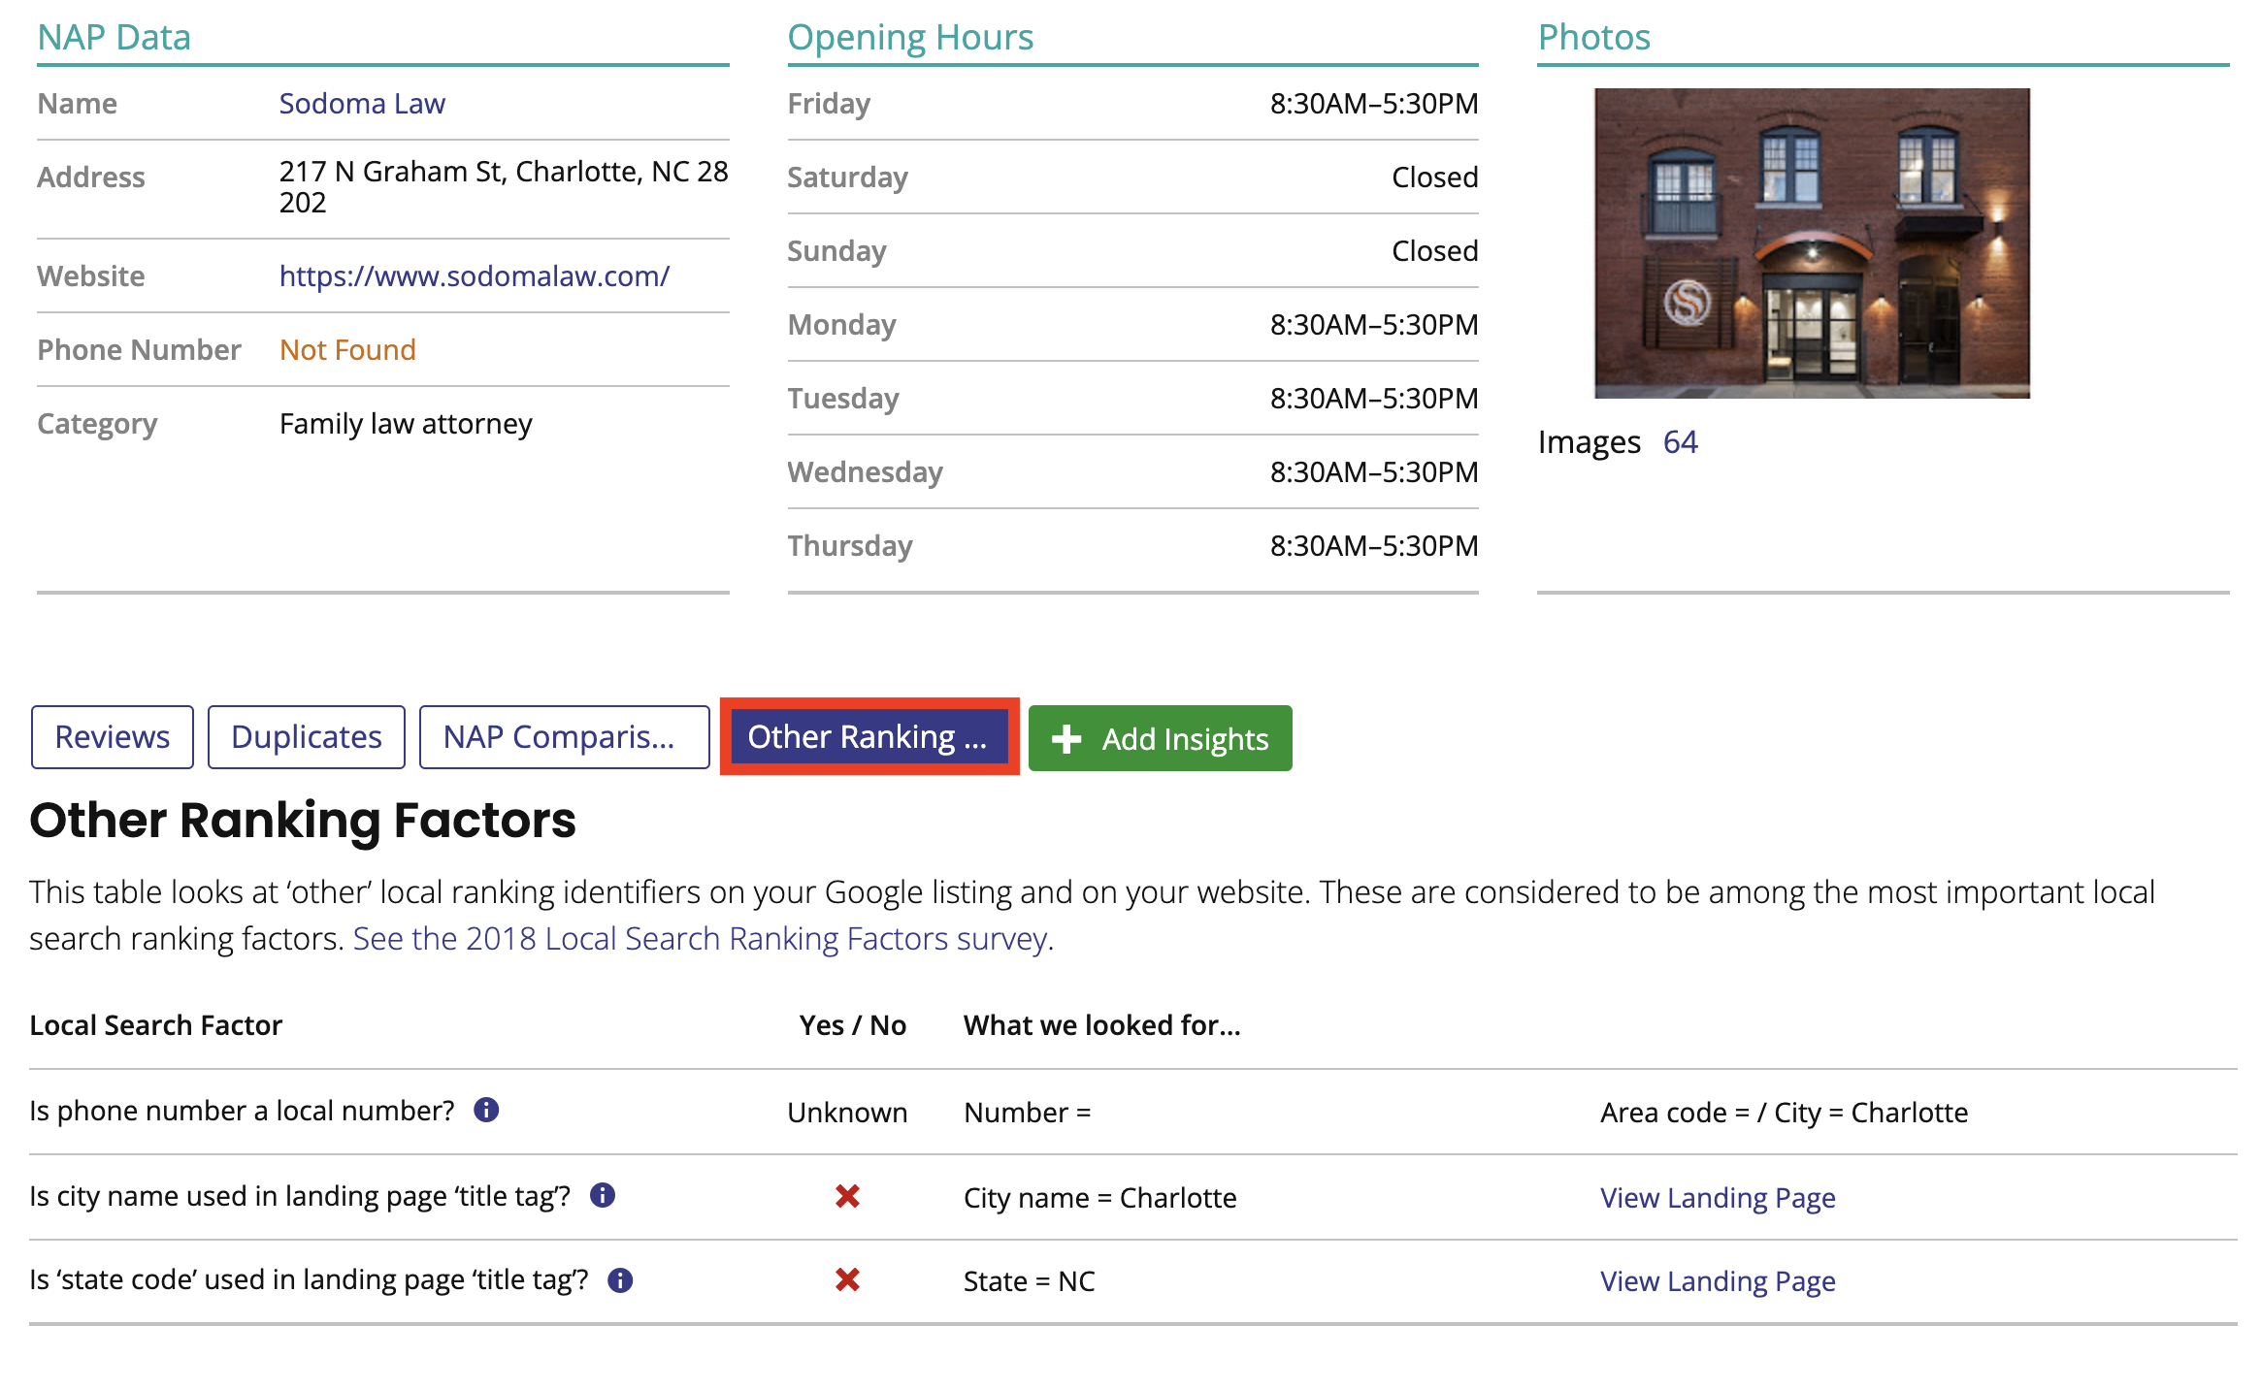Image resolution: width=2262 pixels, height=1390 pixels.
Task: Click the NAP Data section heading
Action: tap(114, 37)
